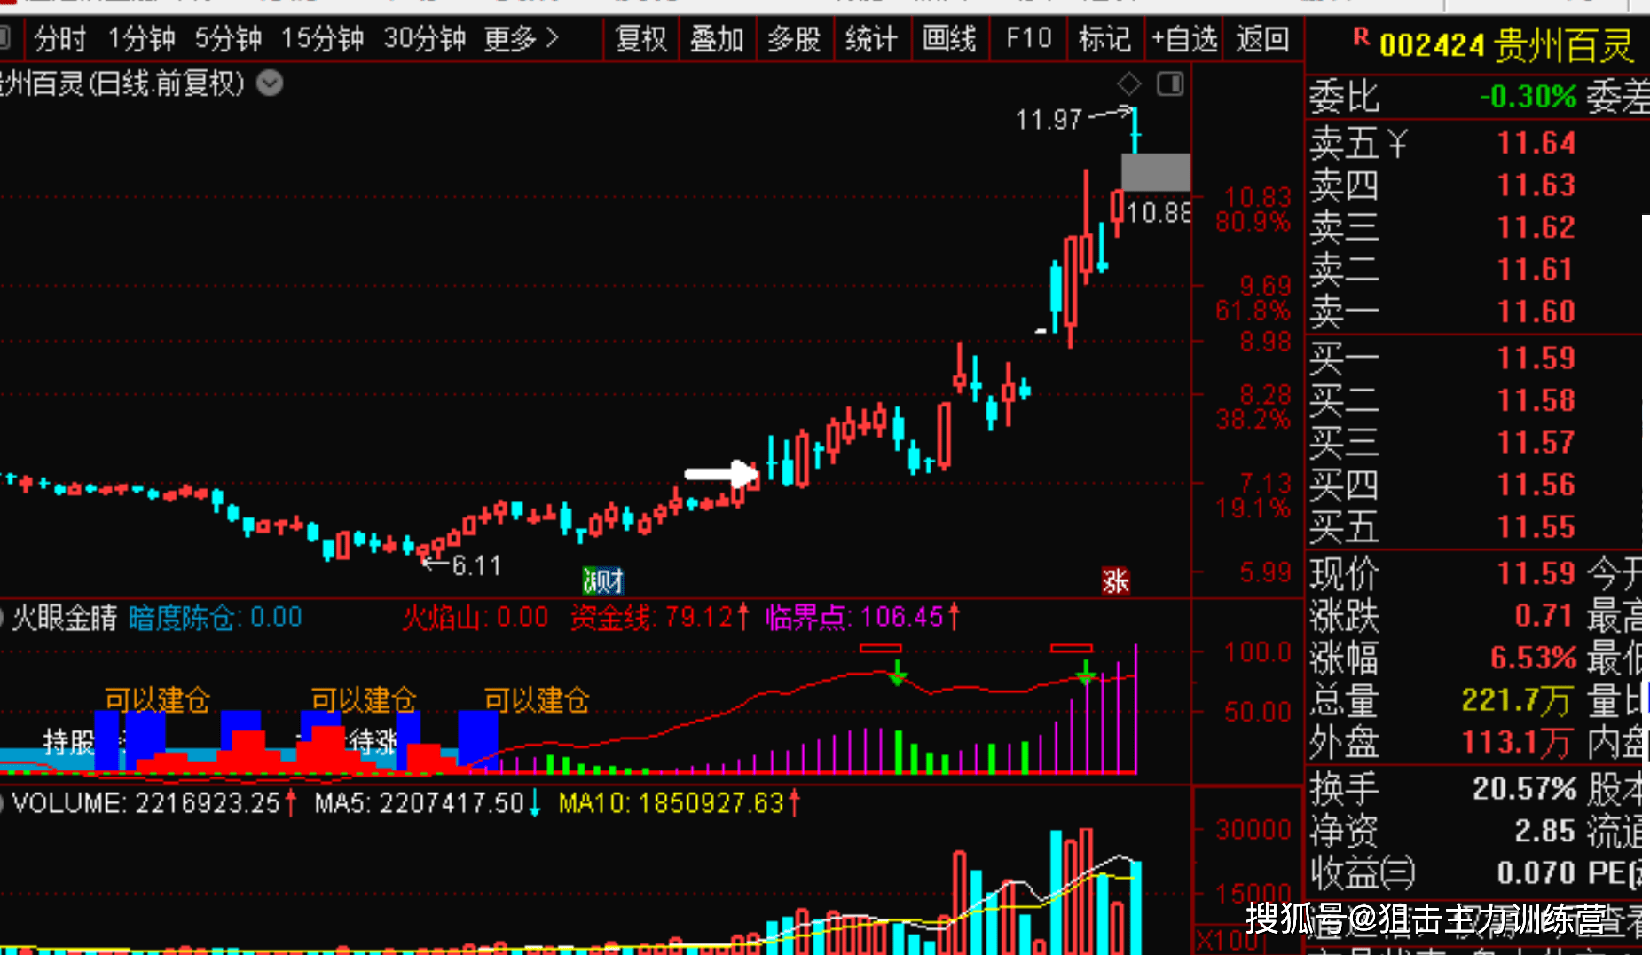This screenshot has height=955, width=1650.
Task: Click the 换手 value 20.57%
Action: coord(1525,788)
